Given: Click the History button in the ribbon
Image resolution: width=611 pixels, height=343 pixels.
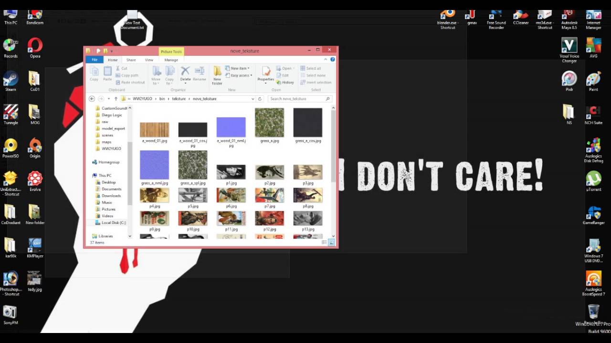Looking at the screenshot, I should pyautogui.click(x=285, y=82).
